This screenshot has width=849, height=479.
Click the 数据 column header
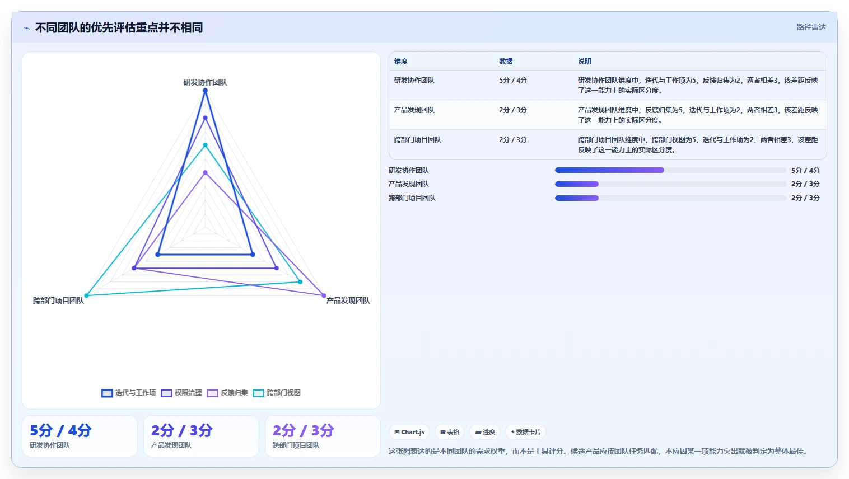[x=506, y=62]
